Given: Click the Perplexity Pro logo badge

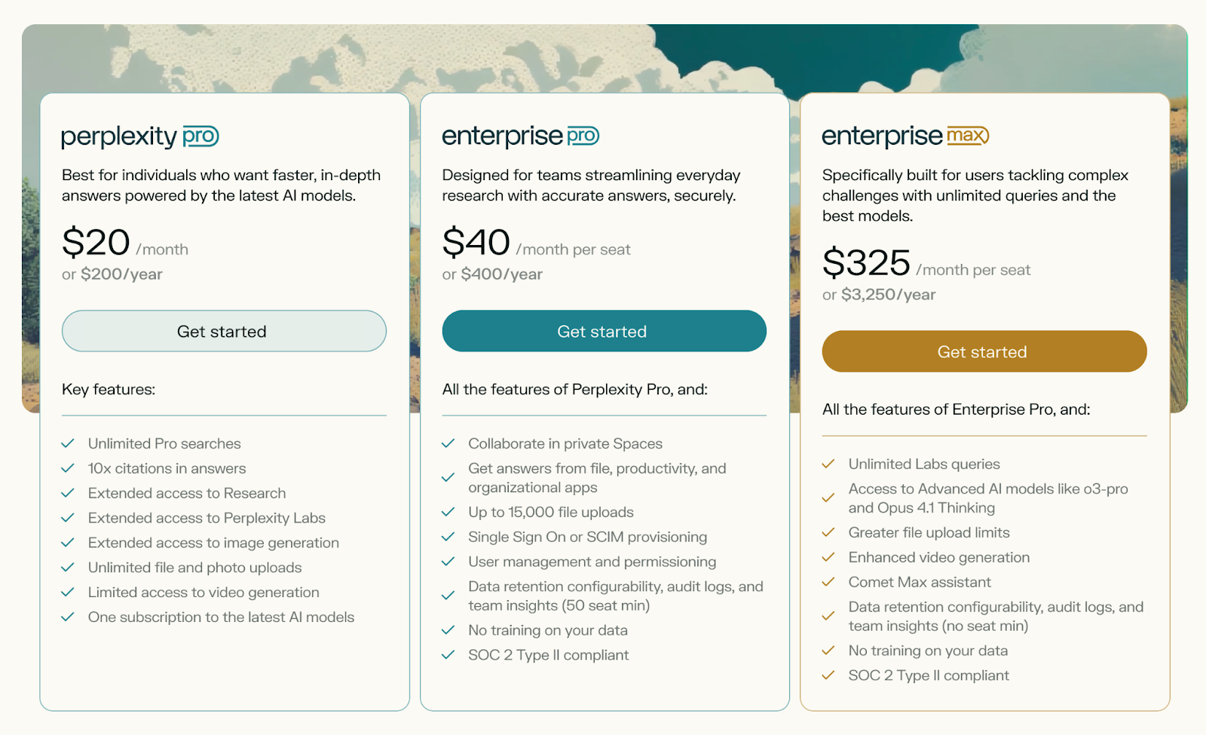Looking at the screenshot, I should click(200, 136).
